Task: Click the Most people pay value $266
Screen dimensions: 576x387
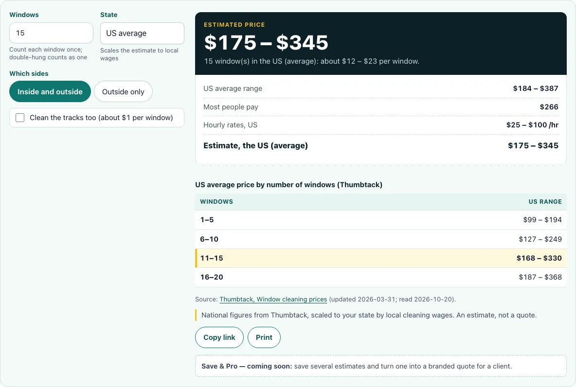Action: [549, 107]
